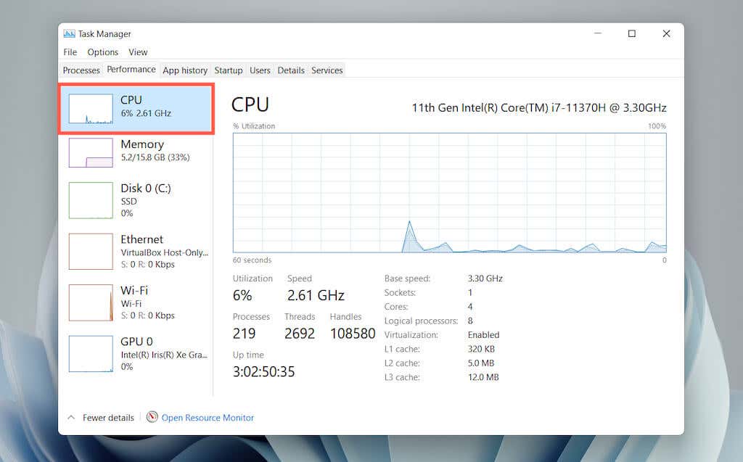This screenshot has width=743, height=462.
Task: Open the Options menu
Action: [x=102, y=52]
